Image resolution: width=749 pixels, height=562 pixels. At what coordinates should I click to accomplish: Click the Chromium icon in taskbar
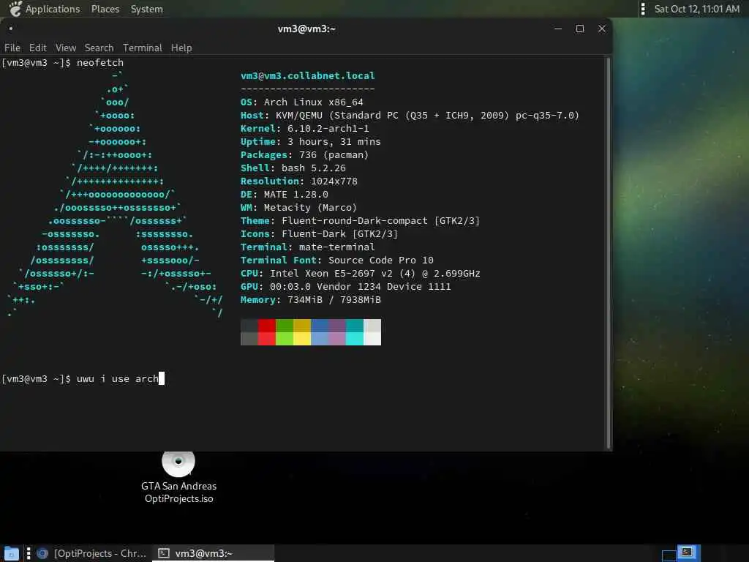[42, 553]
